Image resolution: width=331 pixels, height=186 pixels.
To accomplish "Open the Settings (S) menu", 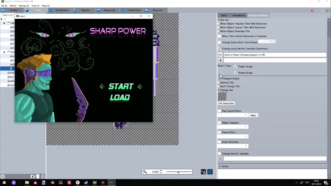I will point(24,6).
